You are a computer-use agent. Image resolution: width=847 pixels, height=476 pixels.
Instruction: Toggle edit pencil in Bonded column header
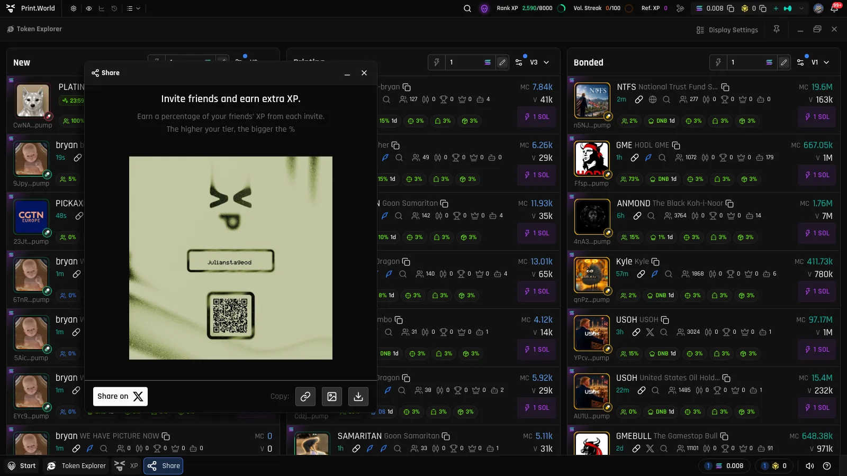(784, 62)
